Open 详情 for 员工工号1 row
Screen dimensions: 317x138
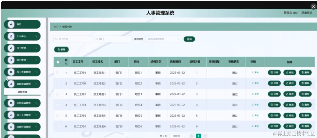(274, 72)
